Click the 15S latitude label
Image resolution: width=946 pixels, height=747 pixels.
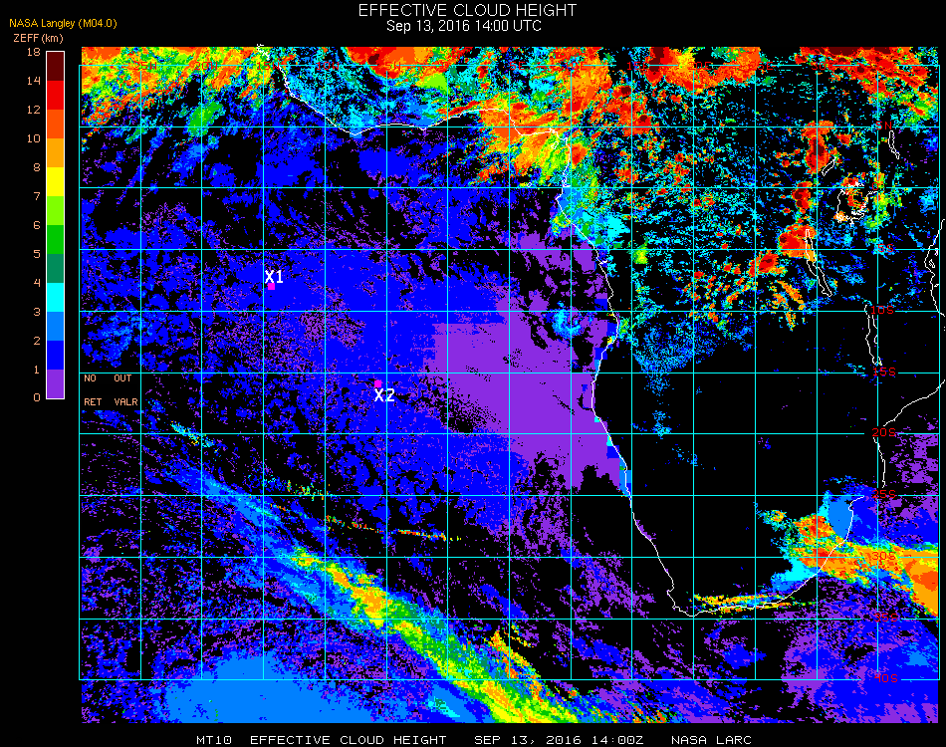coord(884,372)
